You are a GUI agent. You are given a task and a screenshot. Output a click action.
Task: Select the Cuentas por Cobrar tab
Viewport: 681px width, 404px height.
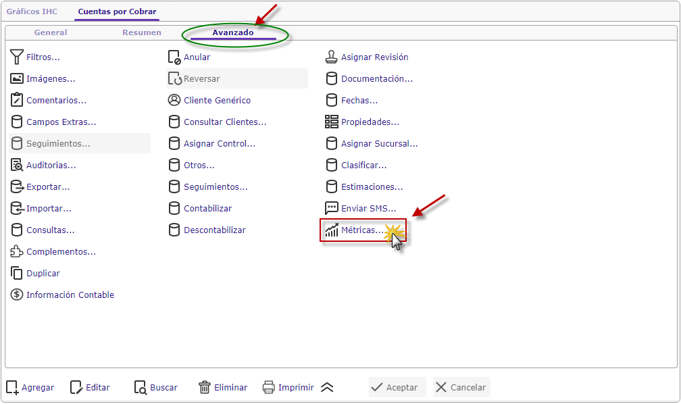tap(118, 11)
